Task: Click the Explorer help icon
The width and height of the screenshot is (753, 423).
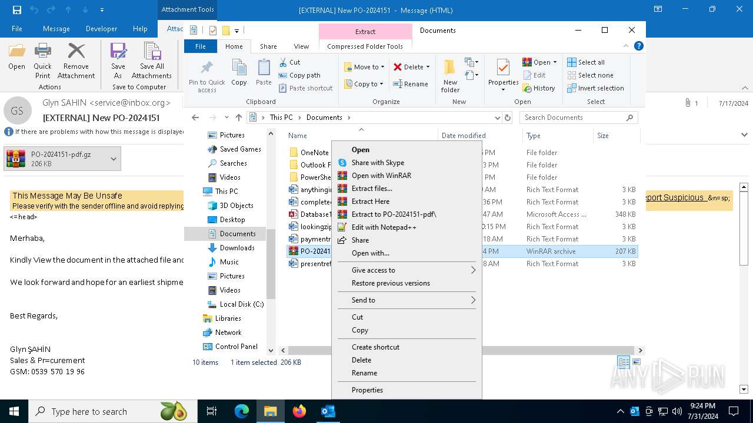Action: point(639,46)
